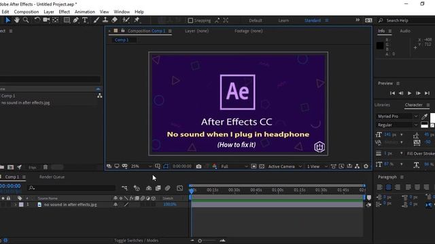Open the Regular font style dropdown
This screenshot has height=244, width=435.
tap(397, 125)
